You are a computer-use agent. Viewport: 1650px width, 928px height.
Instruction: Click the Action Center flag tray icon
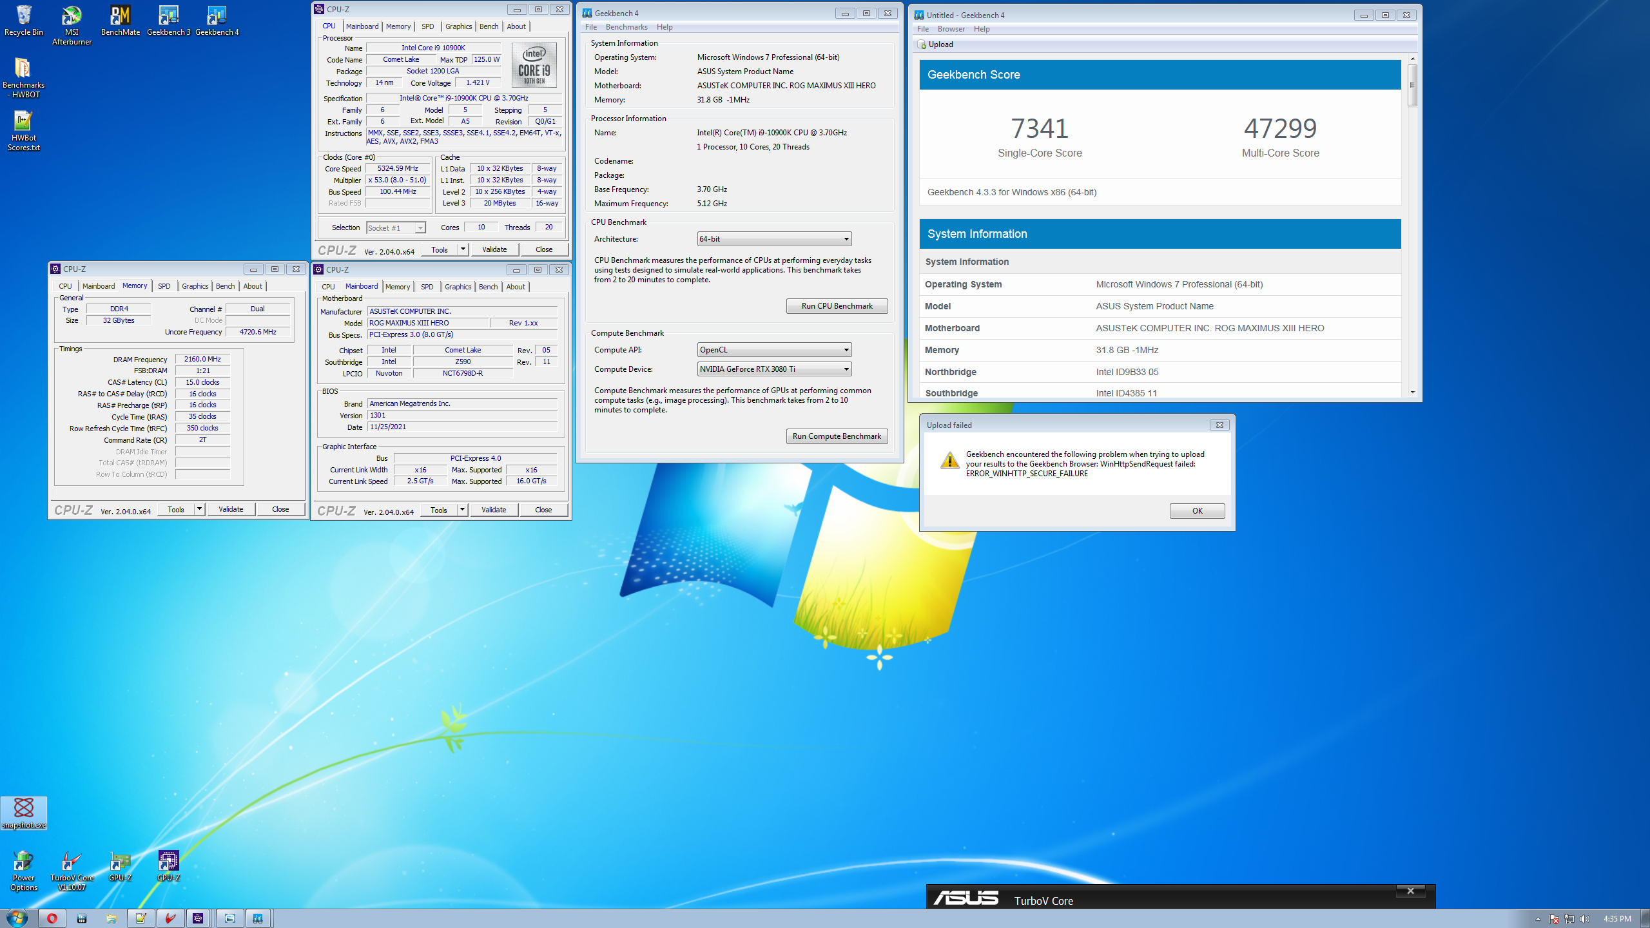pos(1554,919)
